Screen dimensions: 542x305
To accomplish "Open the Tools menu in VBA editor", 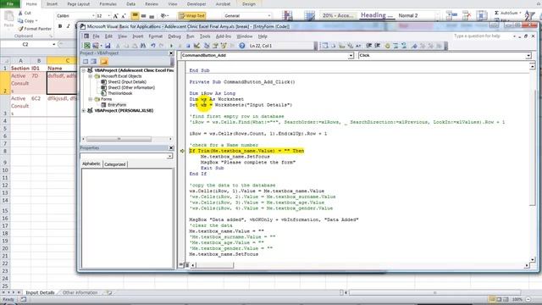I will (205, 36).
